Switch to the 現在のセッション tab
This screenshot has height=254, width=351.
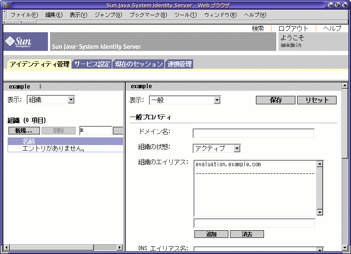tap(138, 64)
